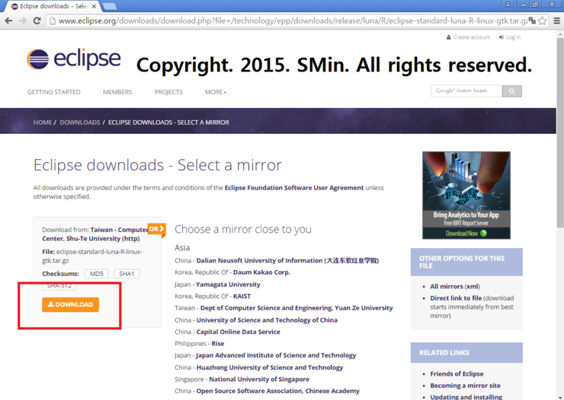Select Daum Kakao Corp. mirror
Viewport: 564px width, 400px height.
pos(261,272)
